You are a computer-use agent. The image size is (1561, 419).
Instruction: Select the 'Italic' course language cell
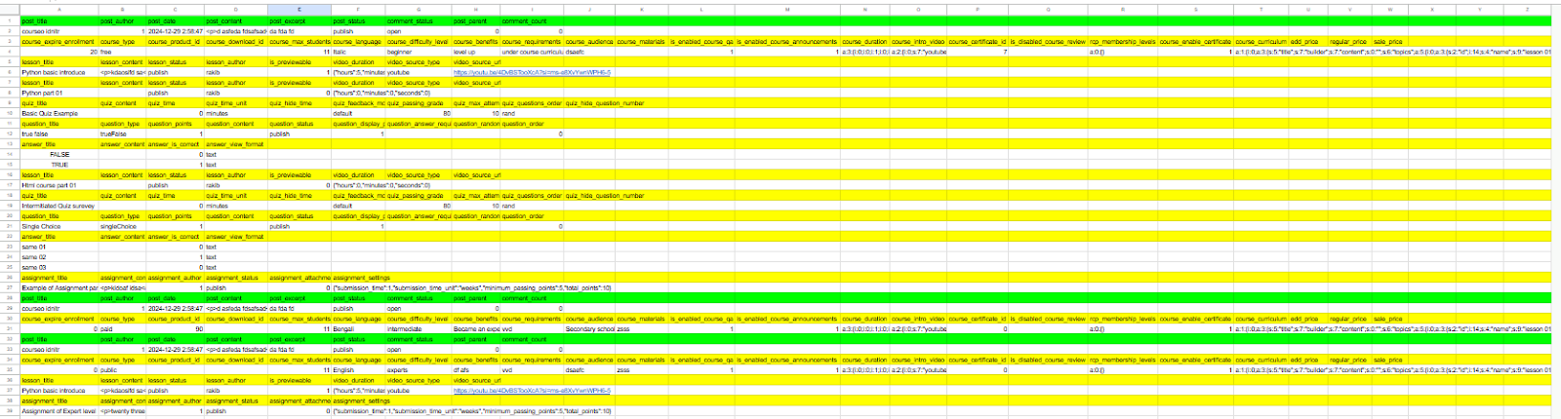358,52
